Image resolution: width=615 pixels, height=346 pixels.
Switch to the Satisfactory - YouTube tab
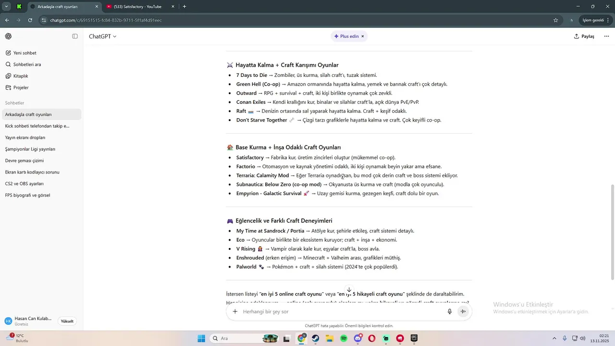(x=137, y=6)
